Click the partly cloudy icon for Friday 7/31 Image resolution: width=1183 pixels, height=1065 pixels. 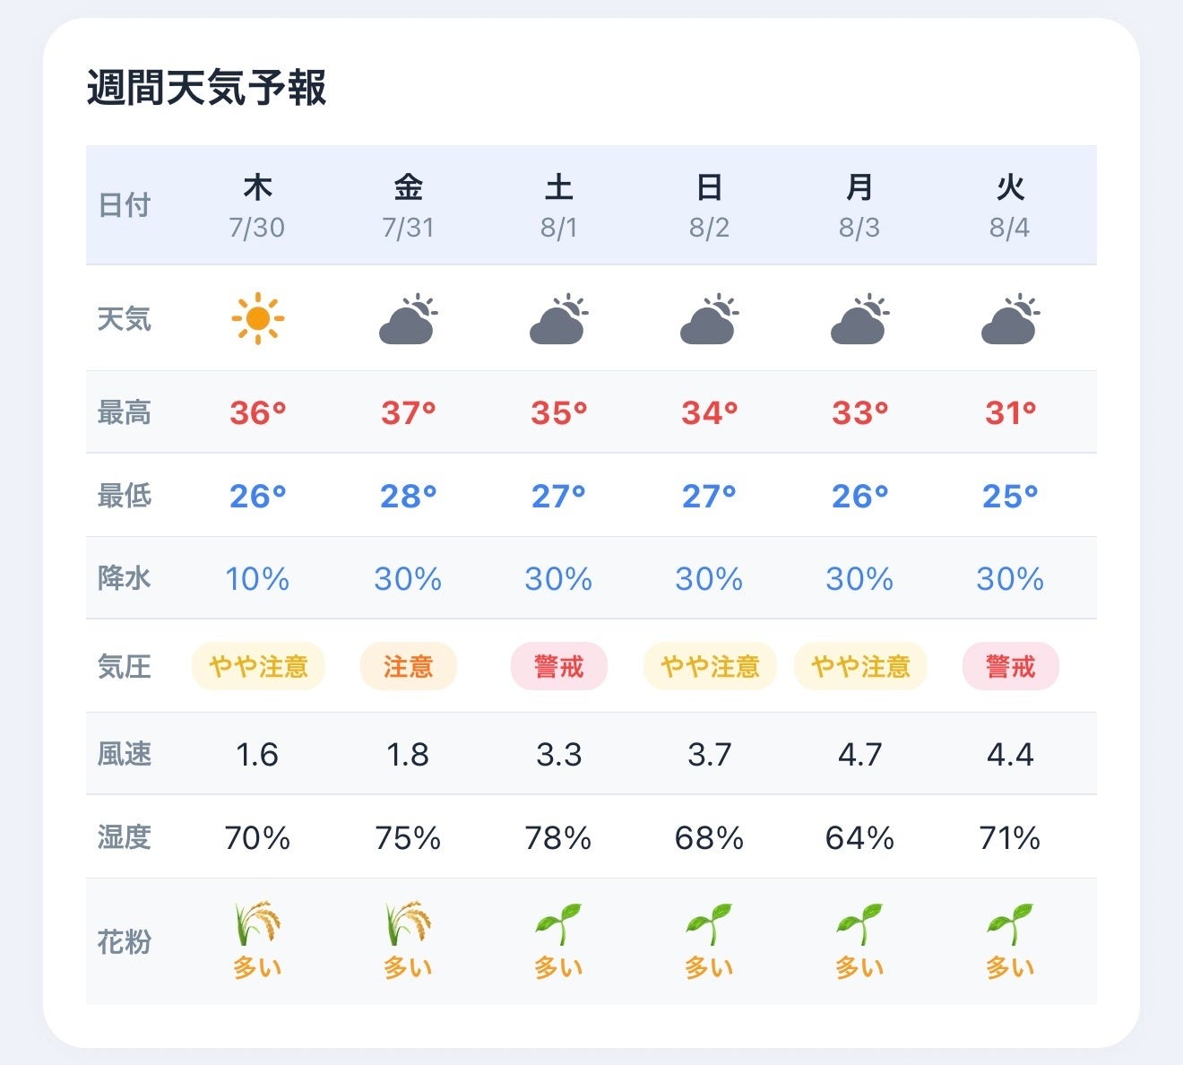408,318
